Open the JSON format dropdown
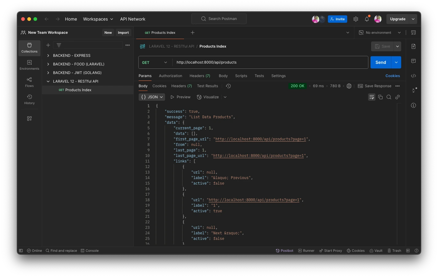Image resolution: width=438 pixels, height=277 pixels. [x=152, y=97]
